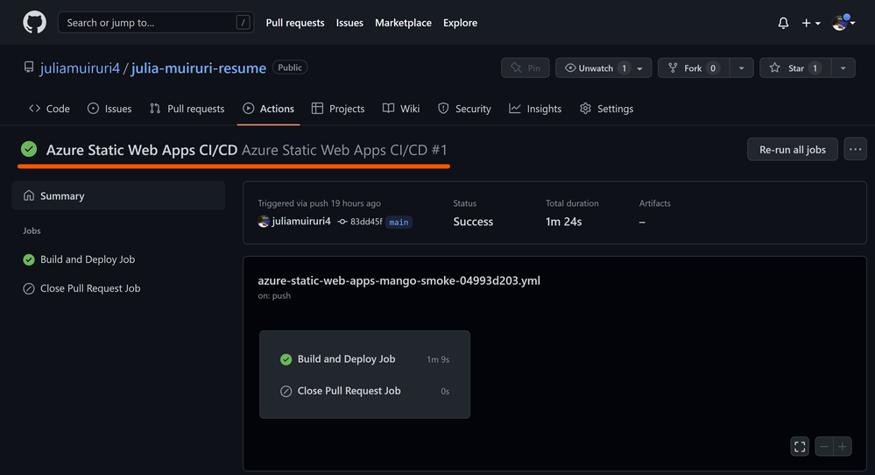This screenshot has height=475, width=875.
Task: Open the juliamuiruri4 owner link
Action: point(80,68)
